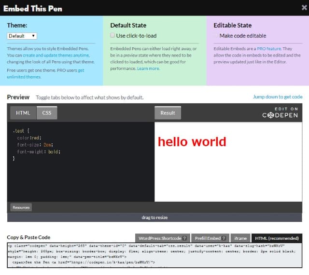Click the 'font-weight: bold;' CSS line

point(39,151)
